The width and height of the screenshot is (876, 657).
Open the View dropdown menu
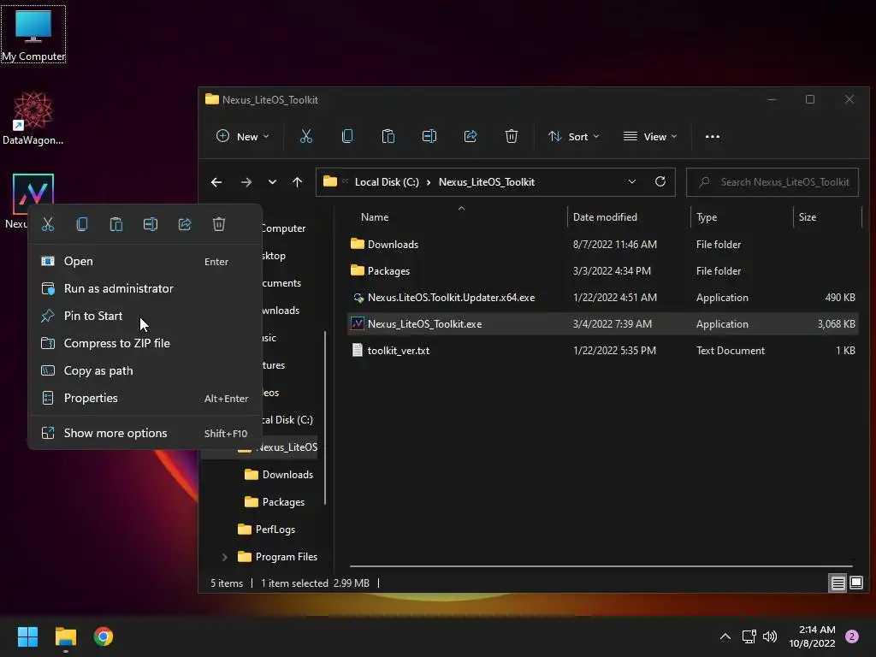650,136
